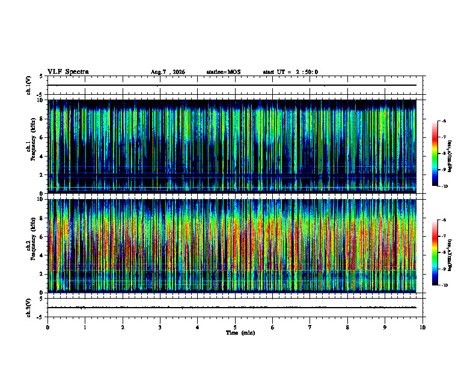Click the "VLF Spectra" plot title
This screenshot has height=367, width=476.
point(68,72)
